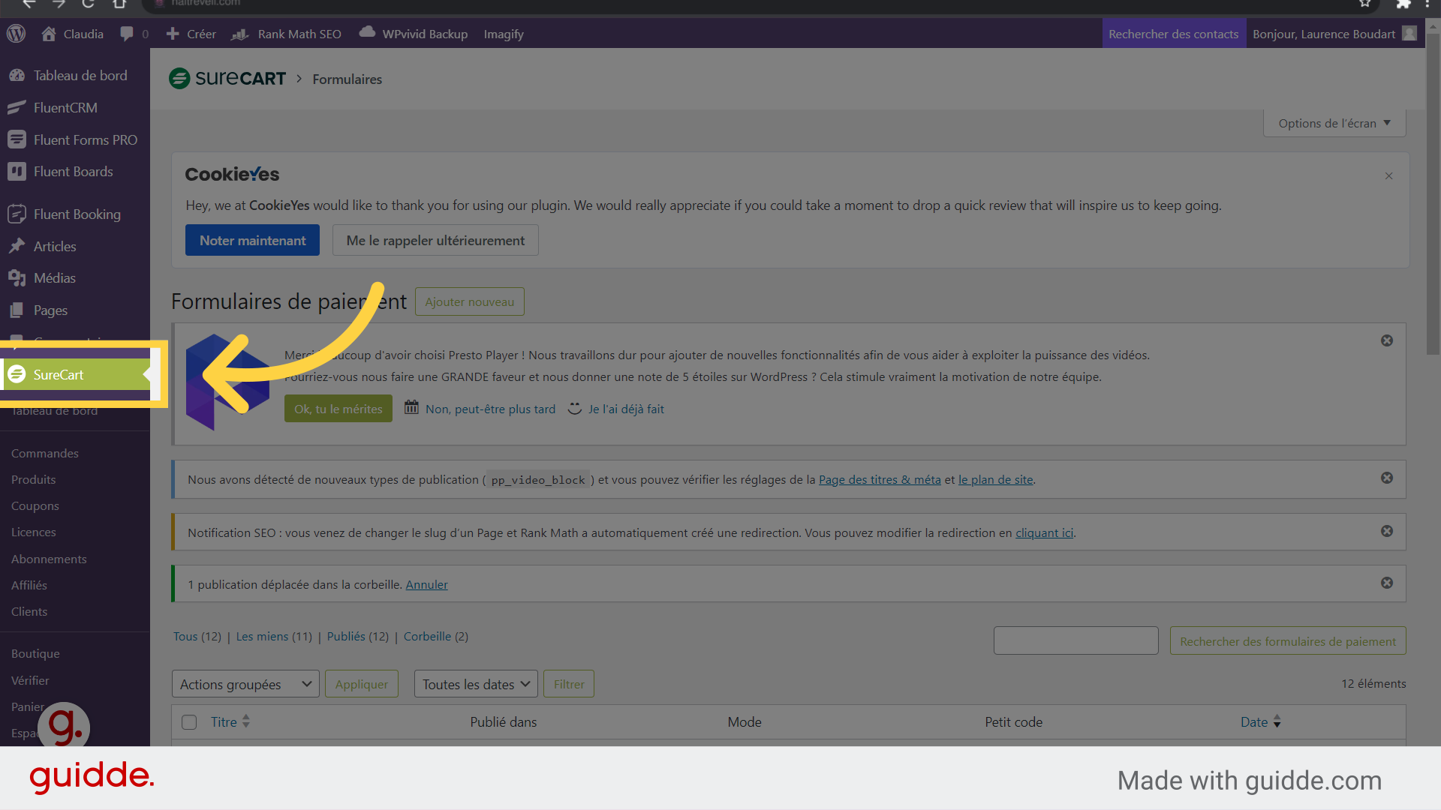This screenshot has height=810, width=1441.
Task: Click Ajouter nouveau button
Action: [x=470, y=301]
